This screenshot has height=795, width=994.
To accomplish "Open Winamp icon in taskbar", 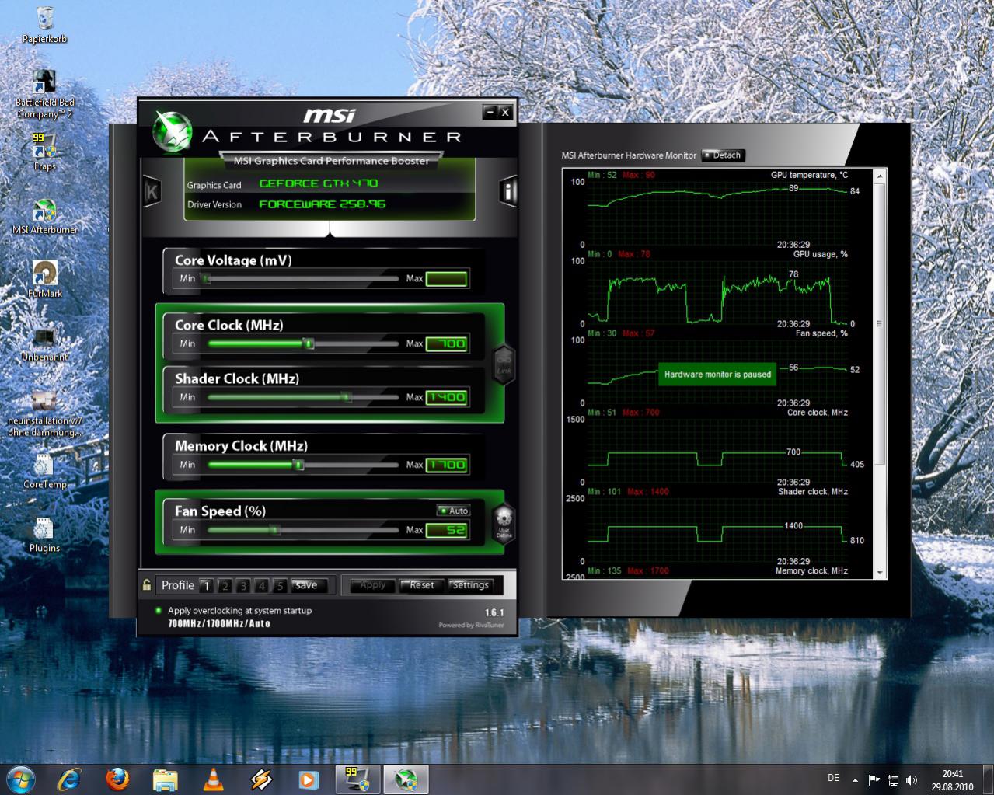I will pos(261,779).
